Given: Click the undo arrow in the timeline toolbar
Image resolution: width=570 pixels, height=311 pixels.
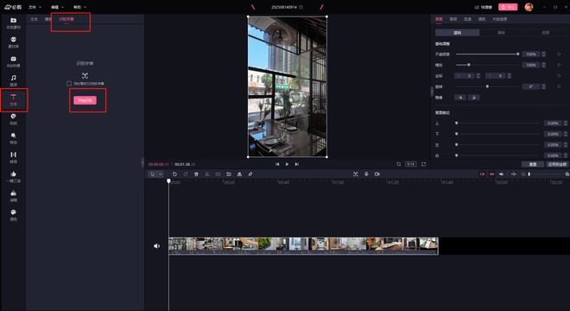Looking at the screenshot, I should coord(174,175).
